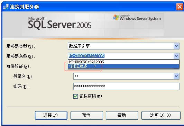Click the 记住密码(M) label text
The width and height of the screenshot is (184, 126).
point(91,96)
